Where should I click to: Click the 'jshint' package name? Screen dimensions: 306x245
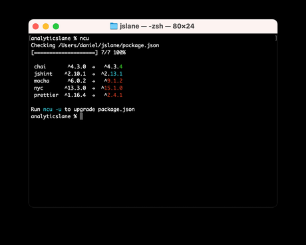[x=43, y=74]
